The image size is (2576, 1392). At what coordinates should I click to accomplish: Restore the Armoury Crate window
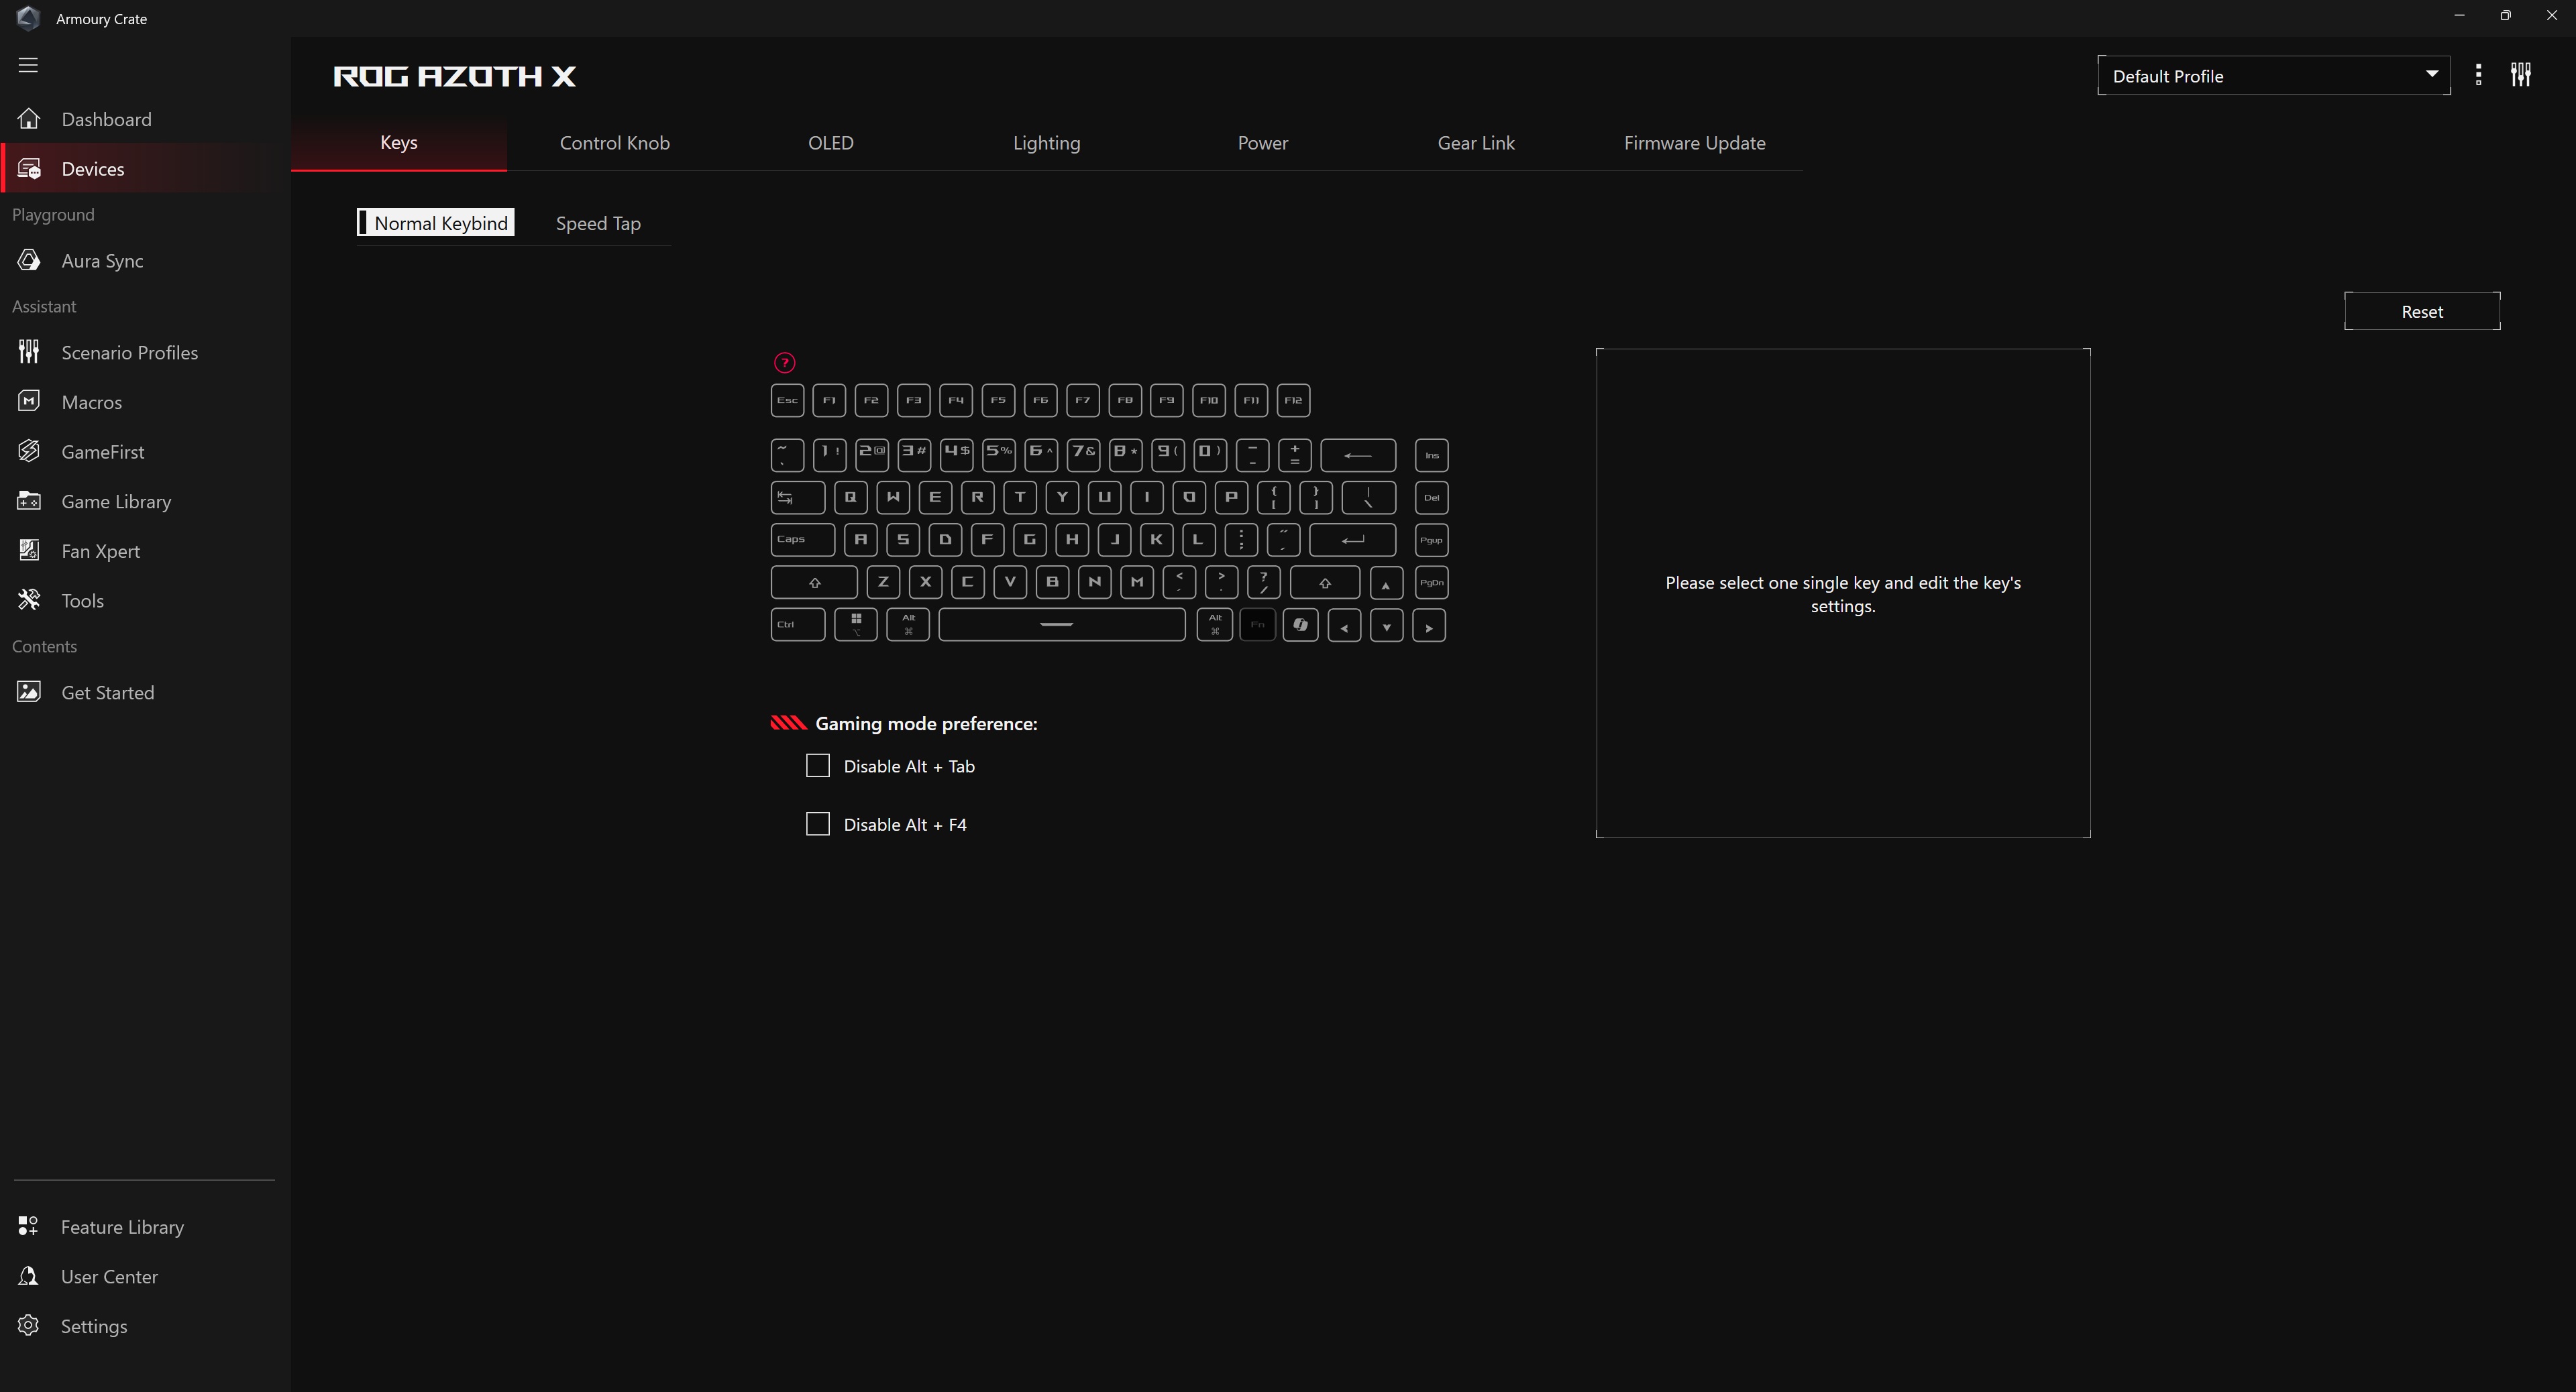click(2505, 15)
